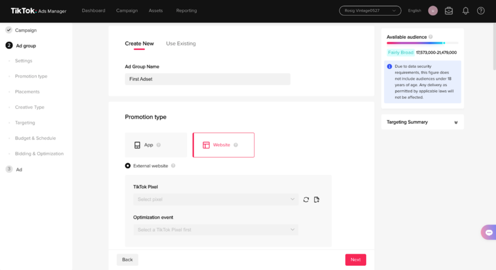Select the External website radio button
496x270 pixels.
point(128,166)
